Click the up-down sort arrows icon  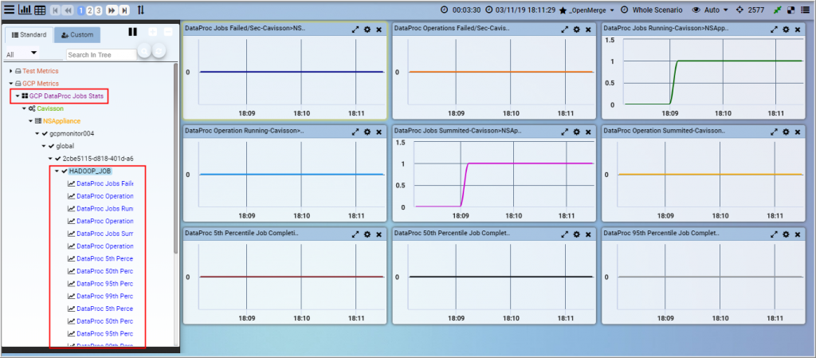point(141,10)
